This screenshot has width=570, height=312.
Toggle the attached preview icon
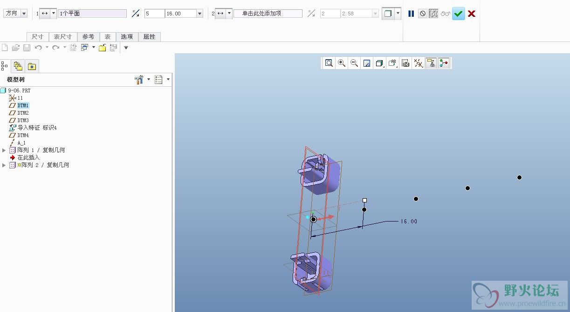[x=433, y=14]
